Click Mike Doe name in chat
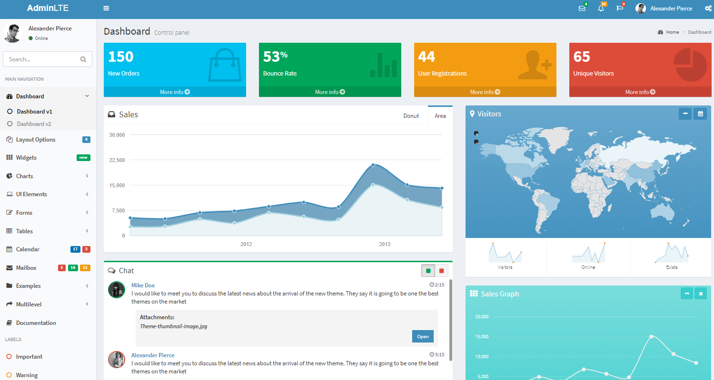 click(x=143, y=285)
